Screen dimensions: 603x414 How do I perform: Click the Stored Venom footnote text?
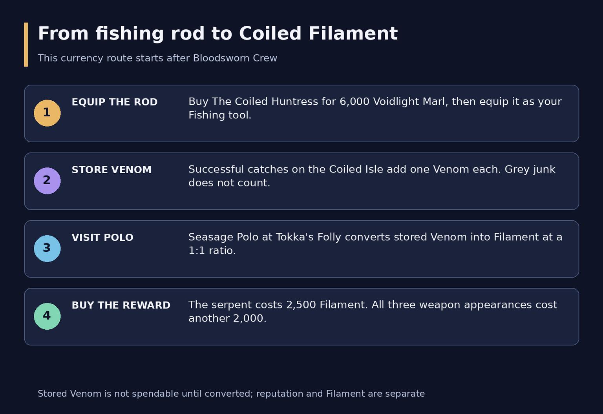231,394
